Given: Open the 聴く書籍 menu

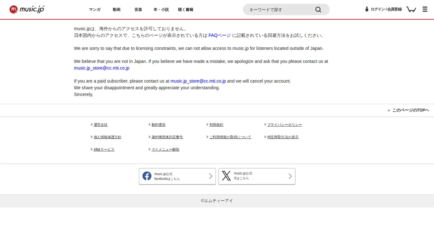Looking at the screenshot, I should 186,10.
